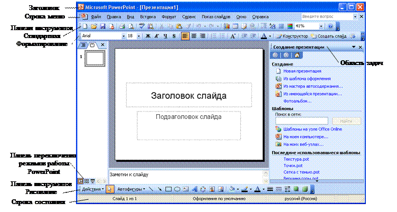Open Шаблоны на узле Office Online link
The height and width of the screenshot is (212, 397).
[x=313, y=129]
